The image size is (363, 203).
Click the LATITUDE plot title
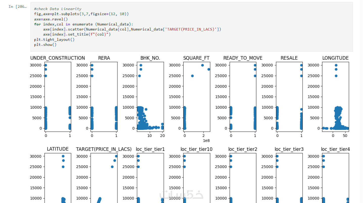tap(58, 149)
